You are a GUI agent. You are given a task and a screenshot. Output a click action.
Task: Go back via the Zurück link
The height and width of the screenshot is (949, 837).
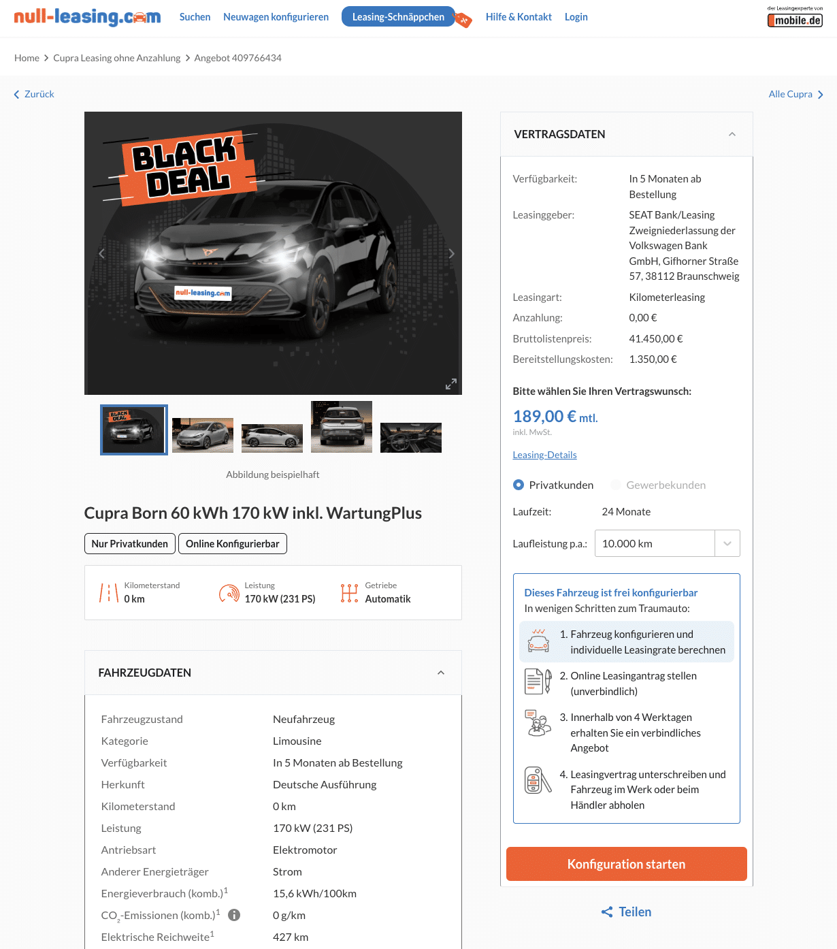tap(34, 94)
